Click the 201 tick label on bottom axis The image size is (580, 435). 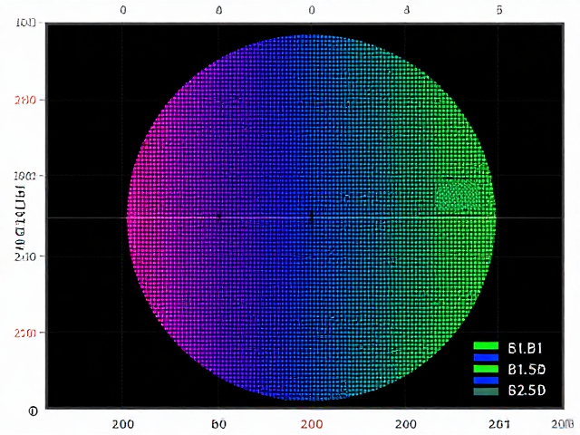[499, 424]
